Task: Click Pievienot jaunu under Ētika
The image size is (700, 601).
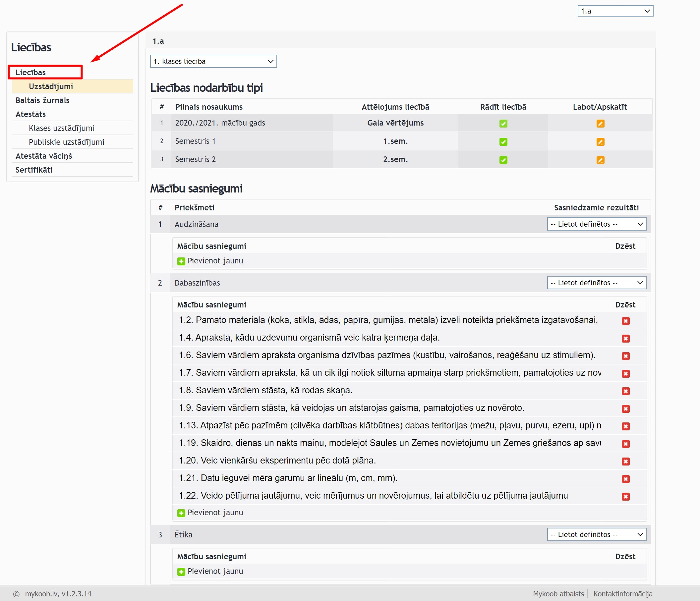Action: pyautogui.click(x=215, y=571)
